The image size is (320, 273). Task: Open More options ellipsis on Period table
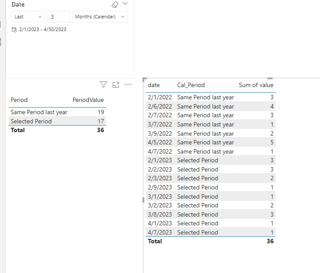tap(128, 84)
